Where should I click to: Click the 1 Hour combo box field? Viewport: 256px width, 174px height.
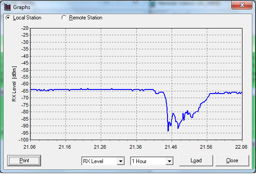(152, 161)
